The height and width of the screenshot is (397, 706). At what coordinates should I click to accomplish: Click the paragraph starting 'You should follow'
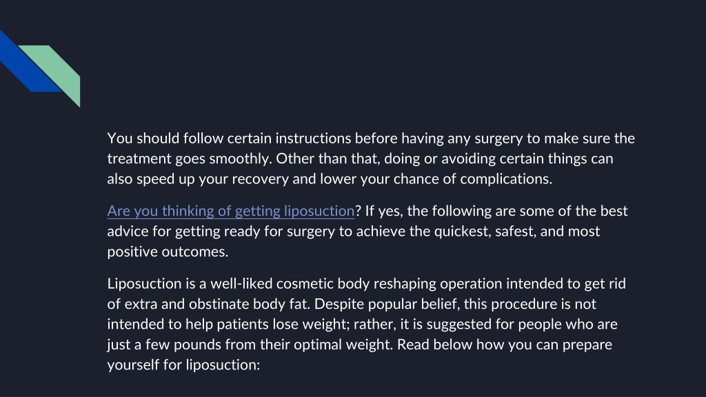[x=371, y=159]
